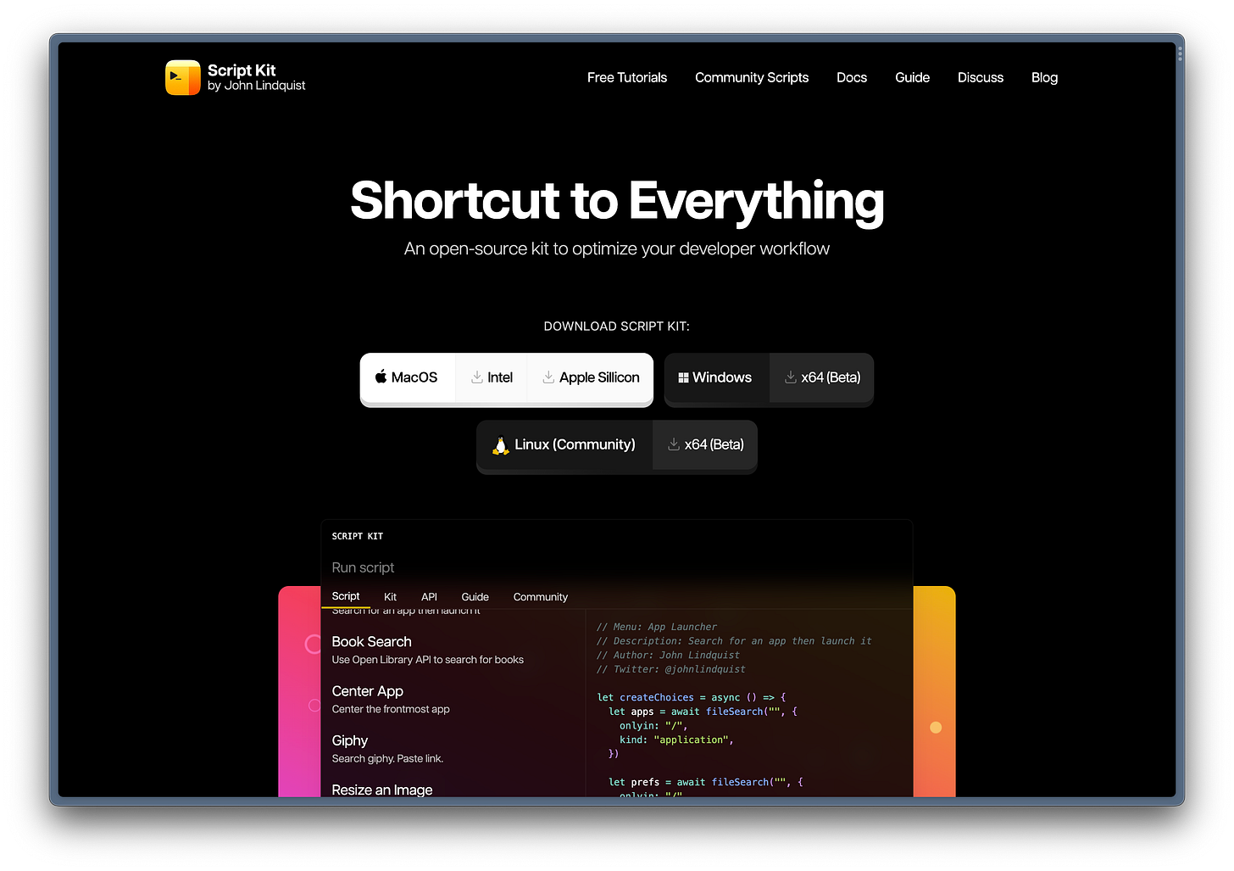
Task: Click the download icon beside Intel
Action: (477, 377)
